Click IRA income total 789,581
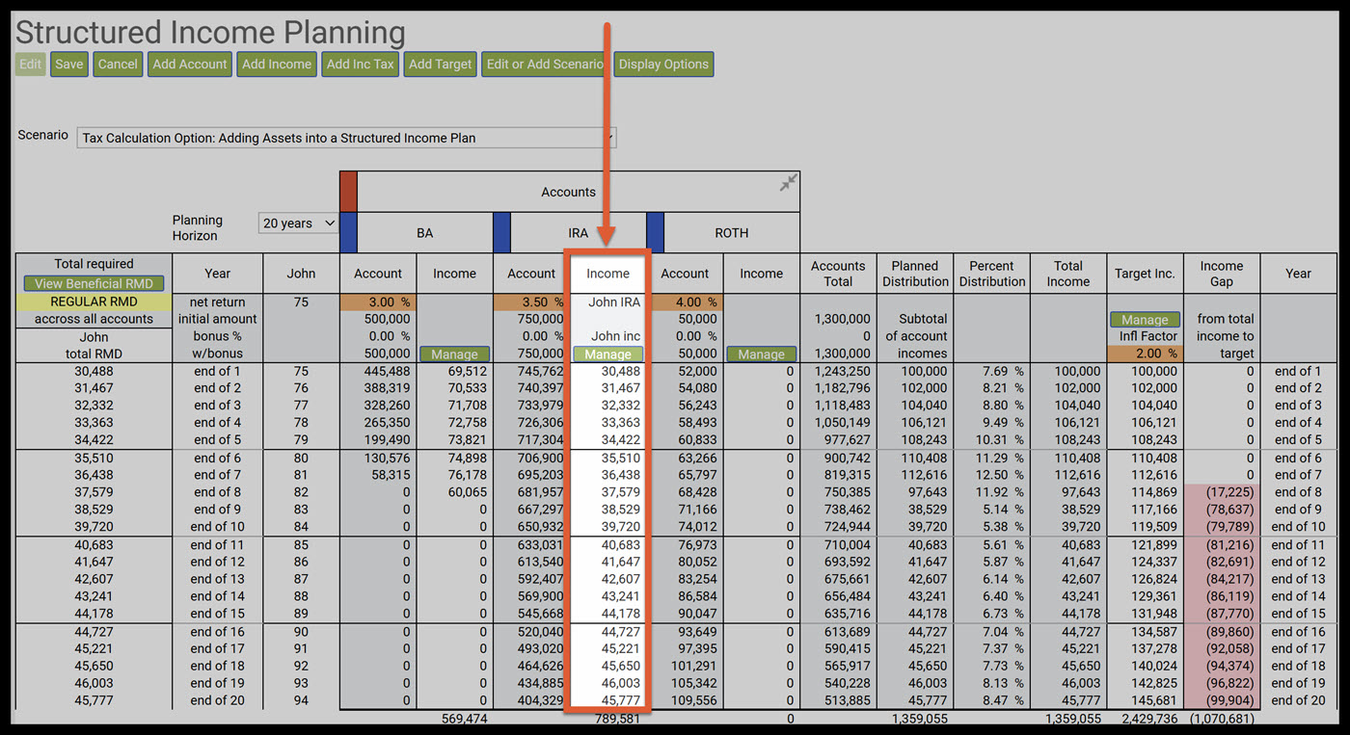This screenshot has width=1350, height=735. 617,719
